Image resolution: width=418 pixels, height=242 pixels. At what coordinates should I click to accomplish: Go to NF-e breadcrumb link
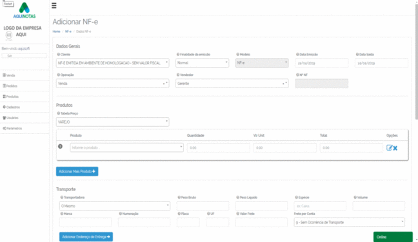coord(68,32)
